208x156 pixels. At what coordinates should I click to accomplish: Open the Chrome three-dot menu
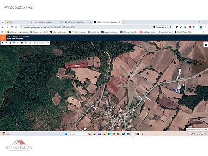pos(205,27)
